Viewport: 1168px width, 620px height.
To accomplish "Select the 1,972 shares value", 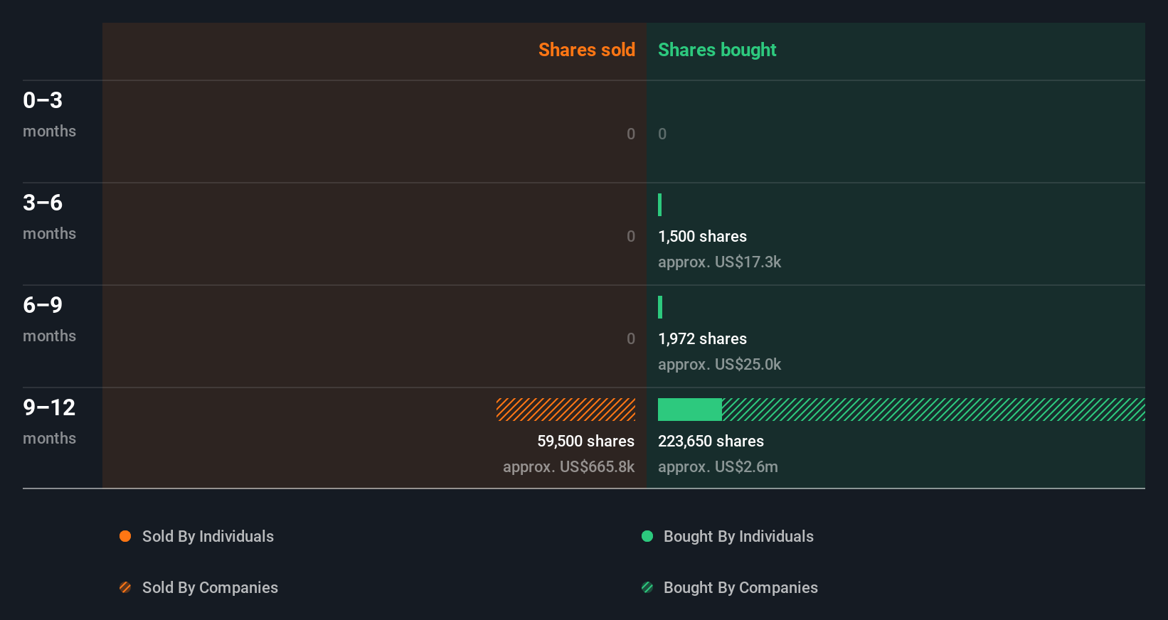I will click(x=702, y=338).
